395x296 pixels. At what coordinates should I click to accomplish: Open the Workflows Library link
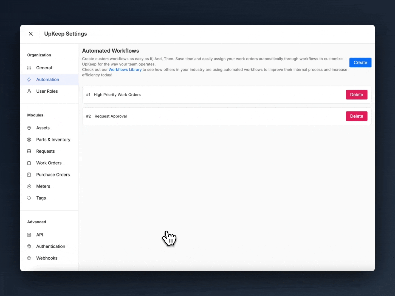(125, 70)
